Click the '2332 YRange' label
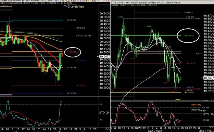The height and width of the screenshot is (132, 214). 199,110
